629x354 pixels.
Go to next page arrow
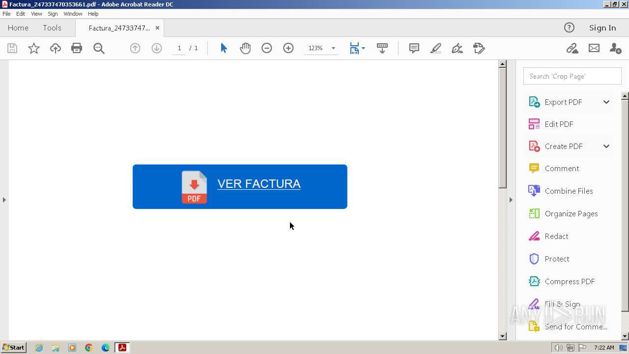point(157,48)
